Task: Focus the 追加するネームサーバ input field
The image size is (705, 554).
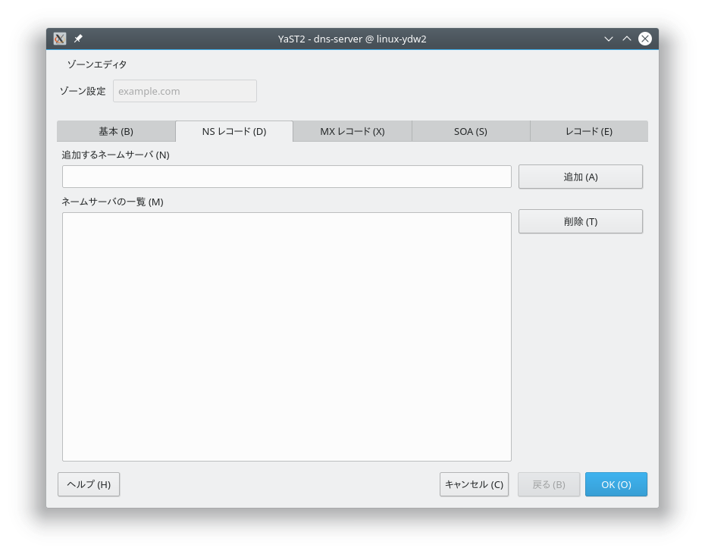Action: 287,177
